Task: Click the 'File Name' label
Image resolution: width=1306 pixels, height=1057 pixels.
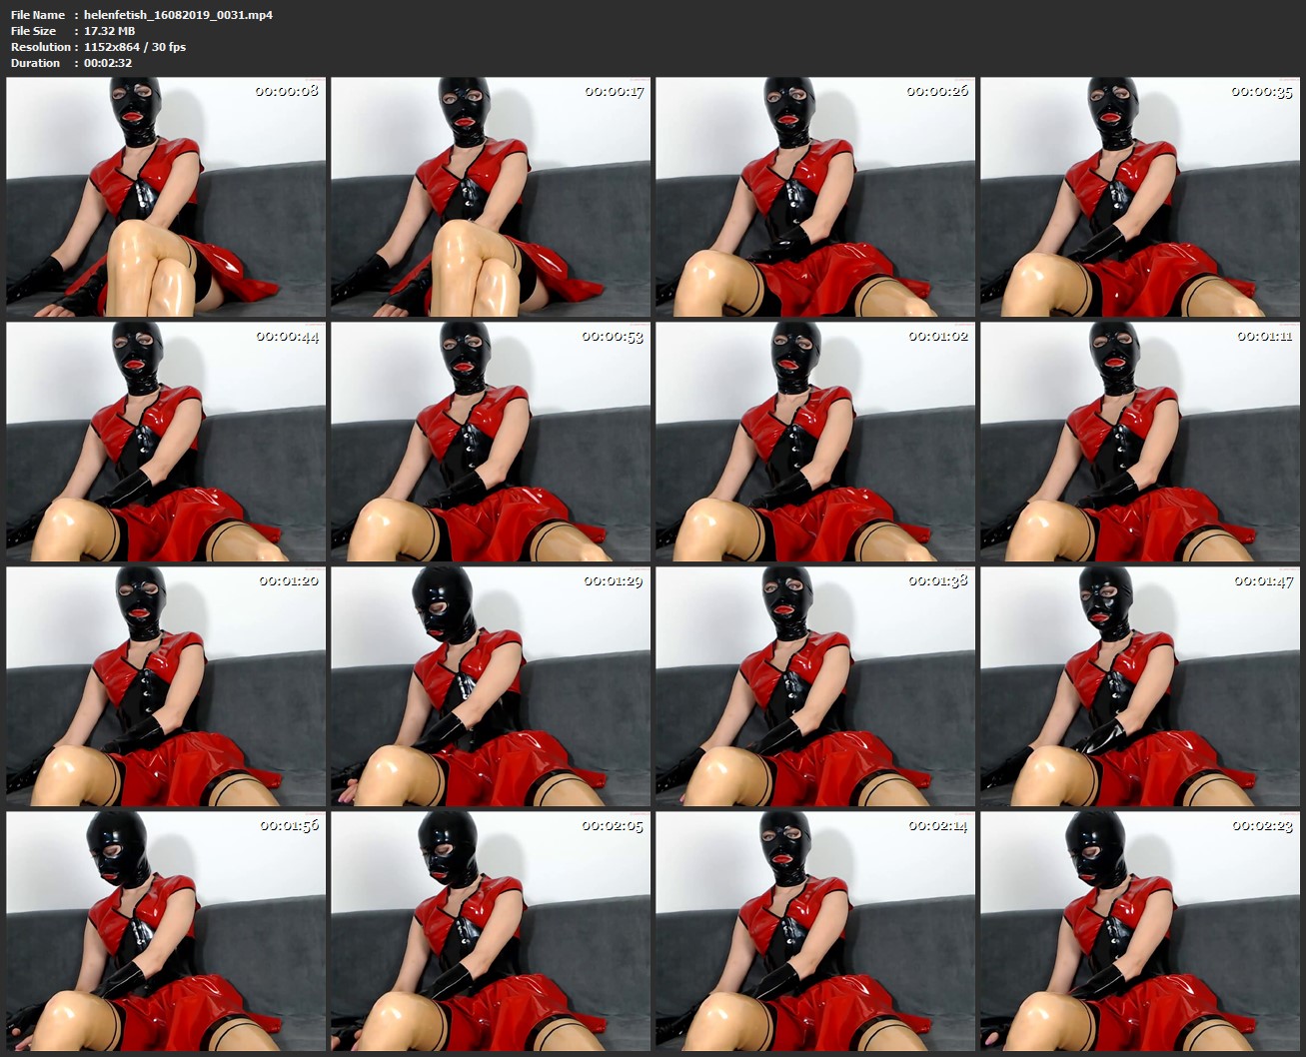Action: 38,15
